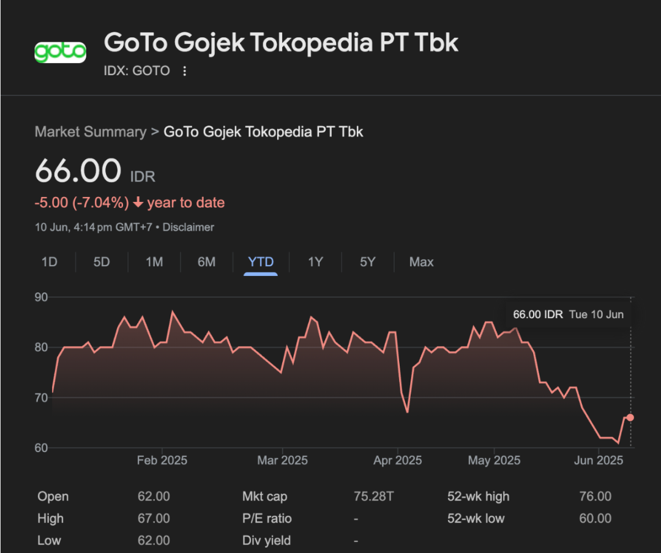
Task: Switch to the 1M range tab
Action: point(154,262)
